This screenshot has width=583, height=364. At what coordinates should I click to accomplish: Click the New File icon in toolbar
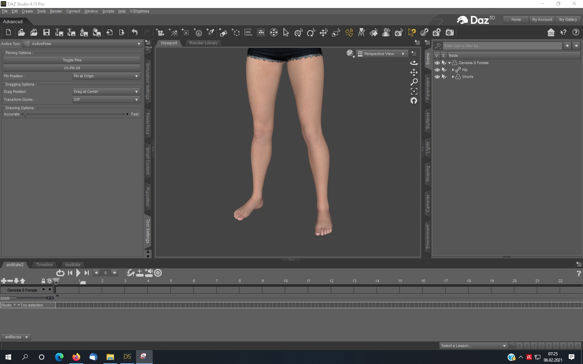8,33
